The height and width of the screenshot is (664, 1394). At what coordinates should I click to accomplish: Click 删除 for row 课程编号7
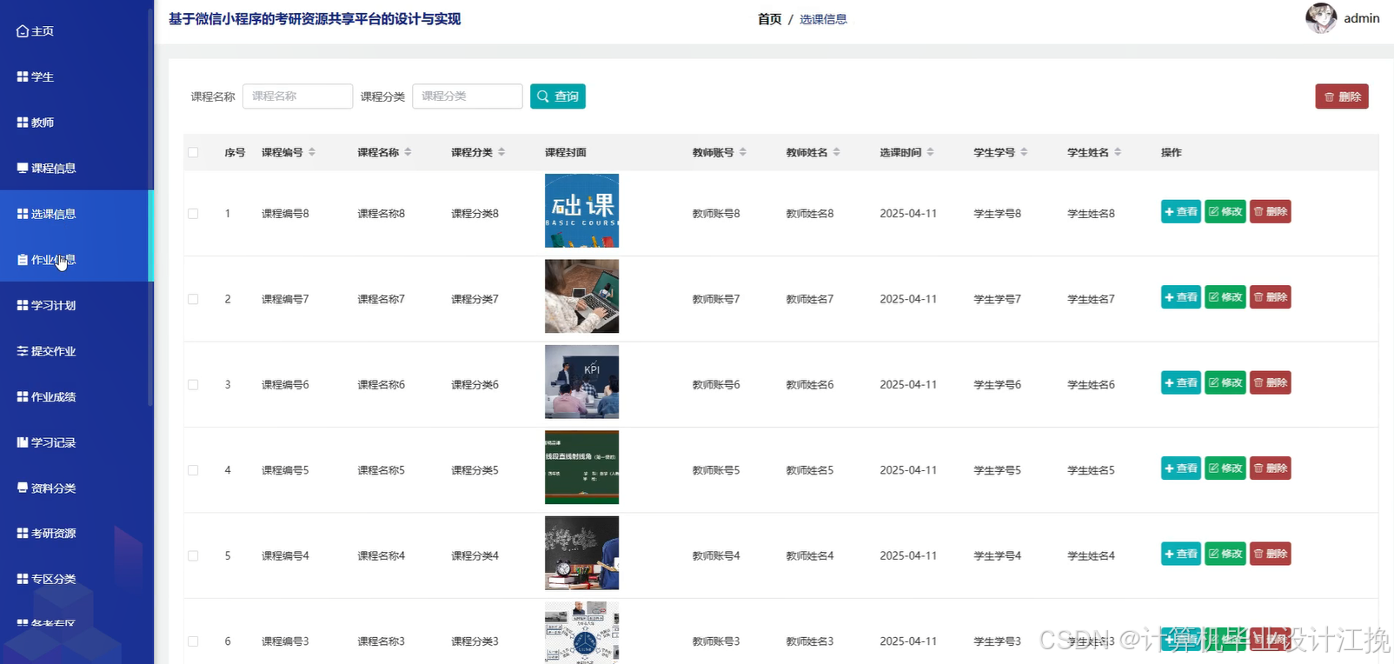[x=1271, y=297]
